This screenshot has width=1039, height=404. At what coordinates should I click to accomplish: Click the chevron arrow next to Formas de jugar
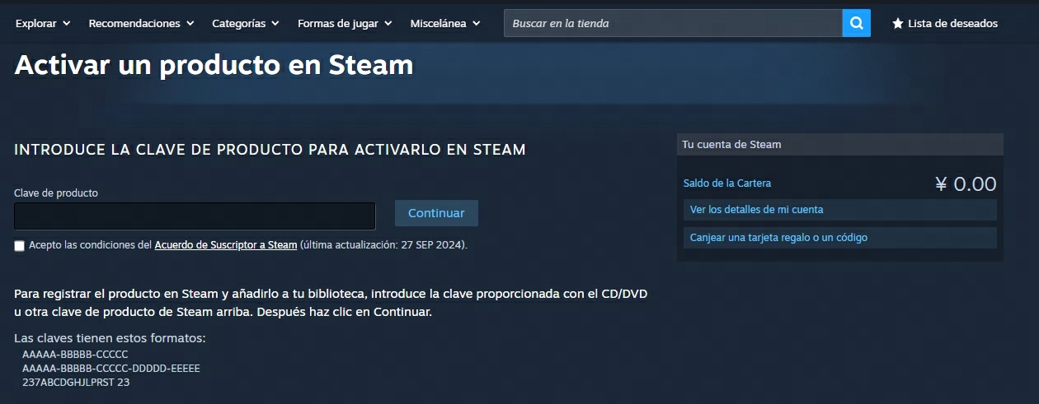(388, 24)
